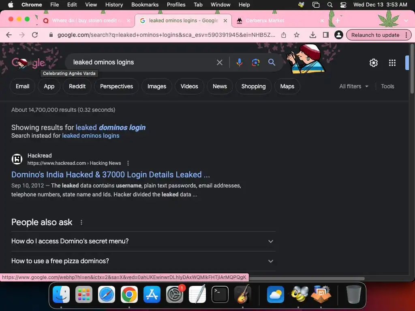Image resolution: width=415 pixels, height=311 pixels.
Task: Open Domino's India Hacked result link
Action: [111, 175]
